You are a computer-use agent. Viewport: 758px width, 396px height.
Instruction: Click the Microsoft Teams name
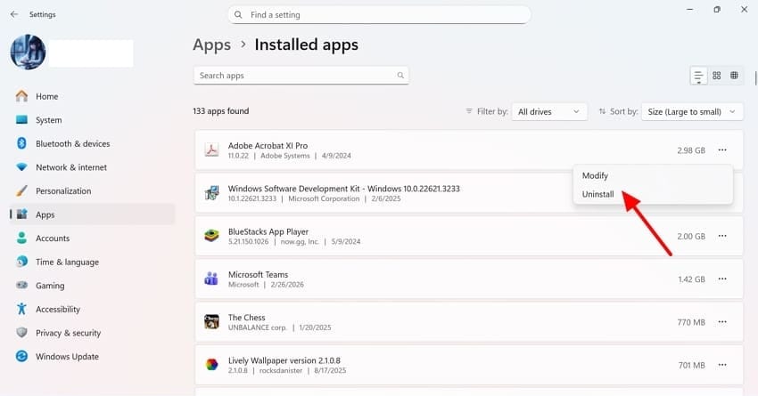pyautogui.click(x=258, y=274)
